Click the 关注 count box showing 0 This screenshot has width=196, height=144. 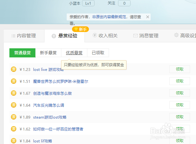pyautogui.click(x=124, y=3)
